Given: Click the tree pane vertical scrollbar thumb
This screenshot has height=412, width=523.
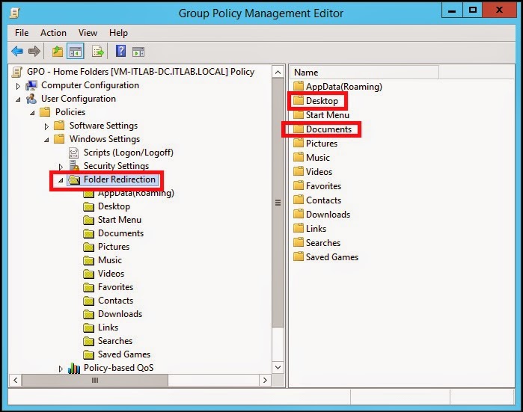Looking at the screenshot, I should pos(278,203).
